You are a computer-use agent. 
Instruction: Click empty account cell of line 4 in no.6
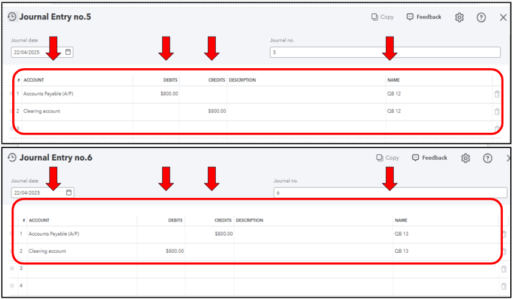tap(82, 286)
